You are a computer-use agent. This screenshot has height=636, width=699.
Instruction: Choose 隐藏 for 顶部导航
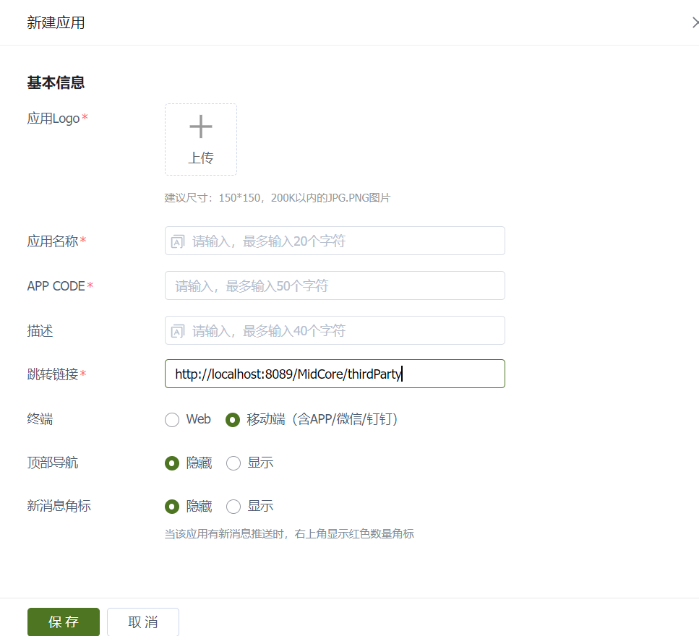click(x=172, y=463)
